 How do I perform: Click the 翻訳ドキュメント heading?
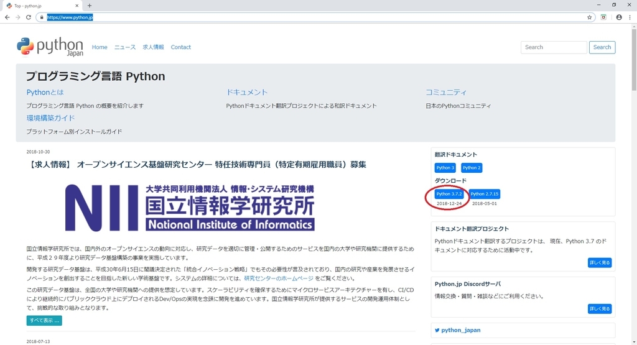(456, 155)
